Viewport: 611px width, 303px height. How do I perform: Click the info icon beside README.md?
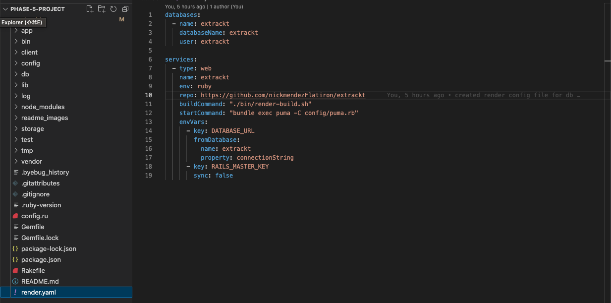pyautogui.click(x=15, y=281)
